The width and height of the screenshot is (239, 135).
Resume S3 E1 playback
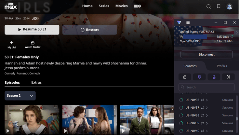pyautogui.click(x=32, y=30)
